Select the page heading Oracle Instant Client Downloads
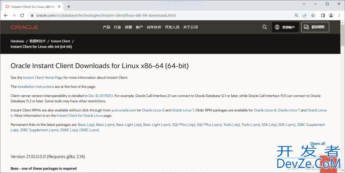The height and width of the screenshot is (173, 345). (x=99, y=66)
